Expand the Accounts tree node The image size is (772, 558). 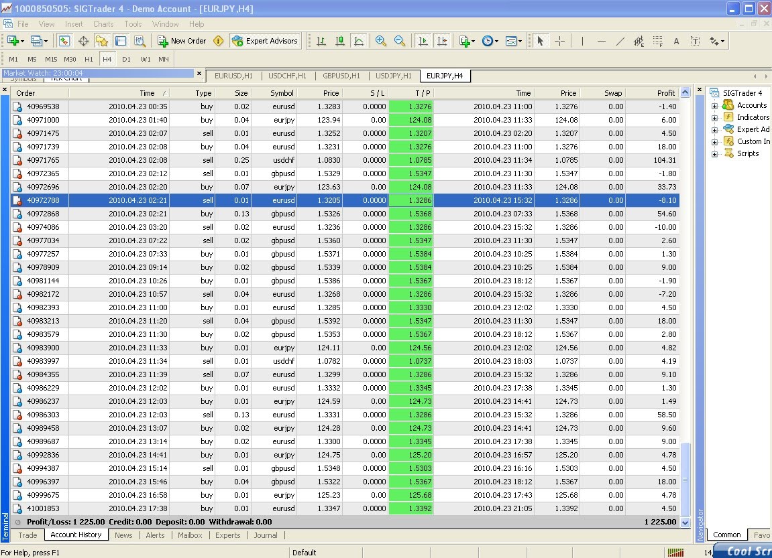(714, 106)
